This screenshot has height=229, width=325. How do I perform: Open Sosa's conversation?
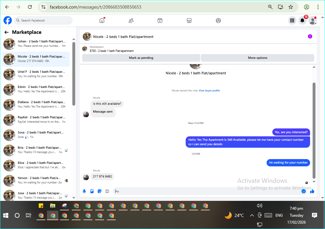pyautogui.click(x=36, y=135)
